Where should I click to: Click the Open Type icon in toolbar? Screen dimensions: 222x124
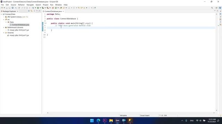[61, 8]
